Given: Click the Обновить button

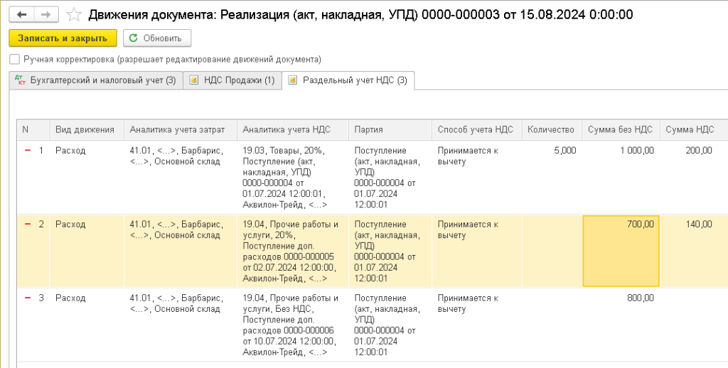Looking at the screenshot, I should (157, 38).
